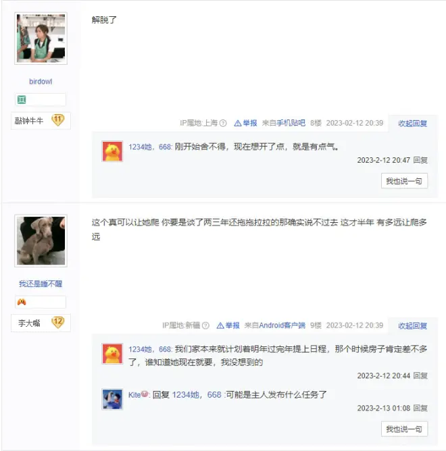The height and width of the screenshot is (451, 446).
Task: Click the username link 我还是睡不醒
Action: click(x=41, y=284)
